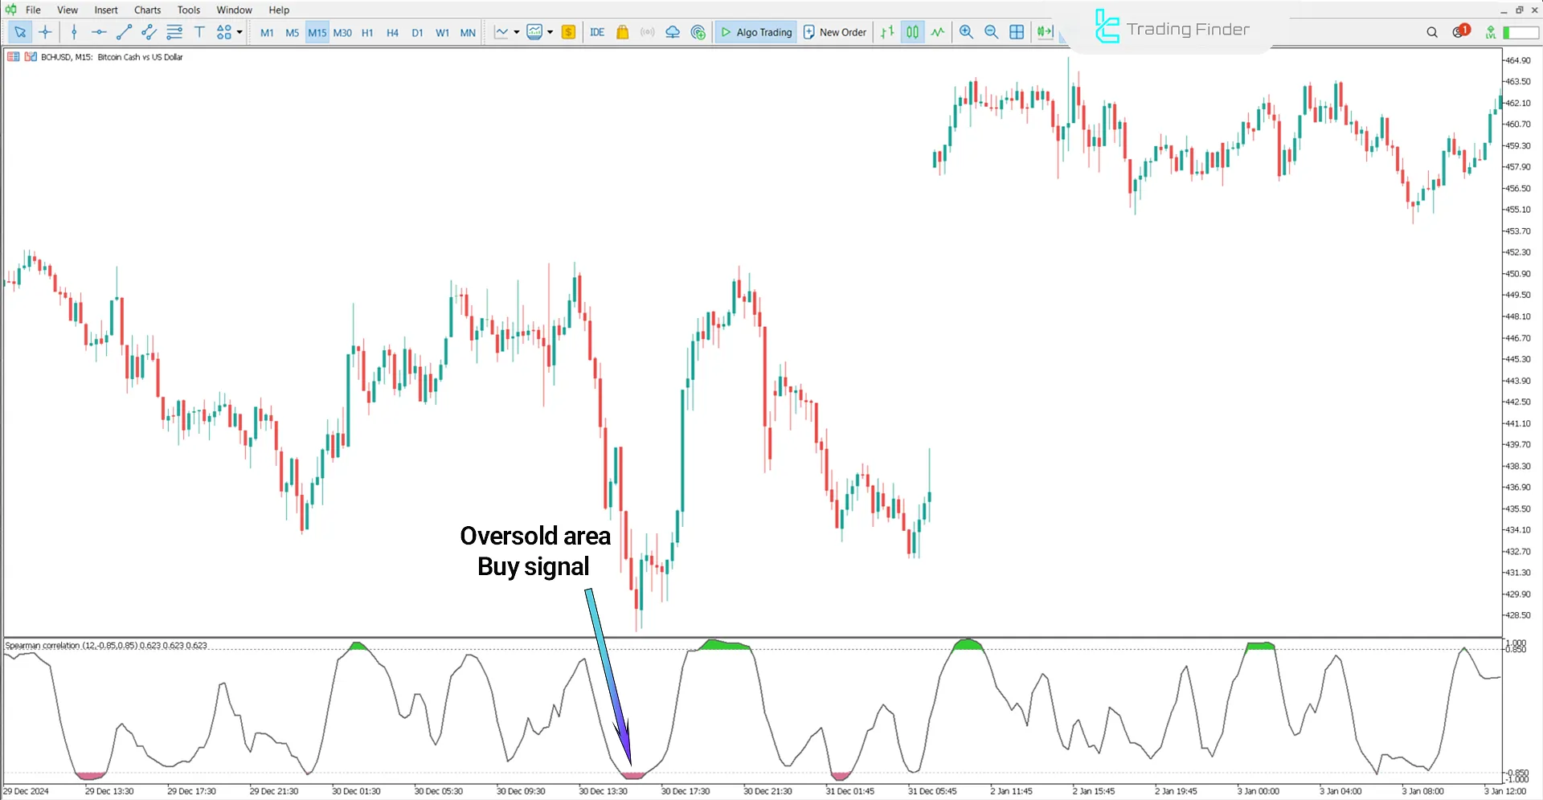
Task: Switch to the H4 timeframe
Action: pos(392,32)
